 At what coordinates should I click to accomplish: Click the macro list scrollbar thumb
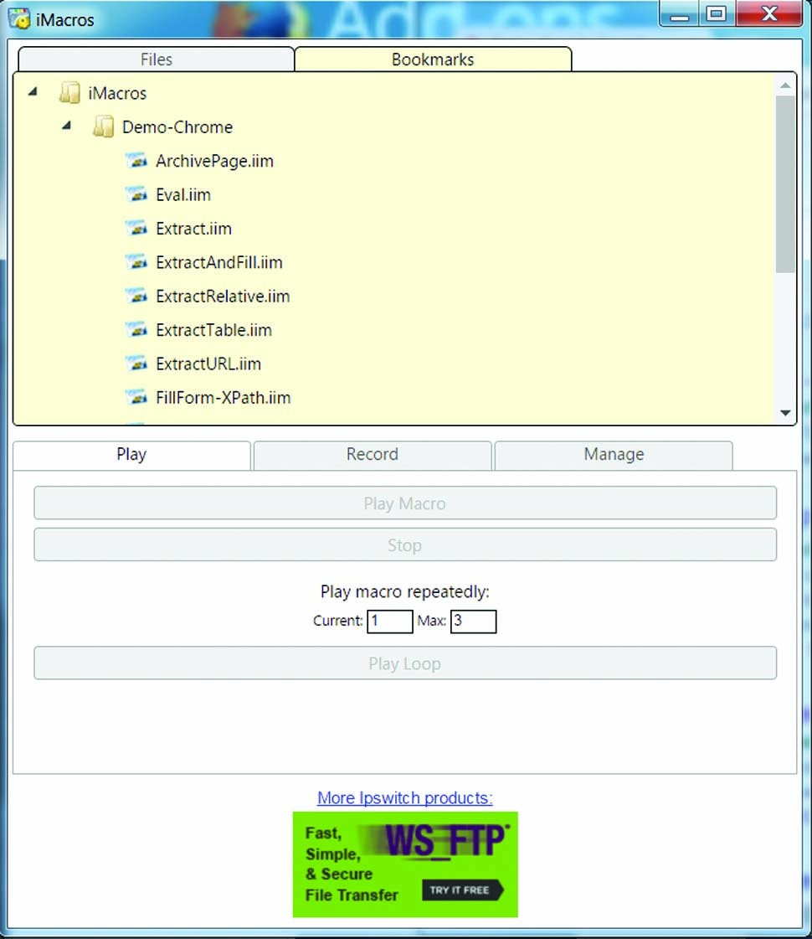click(x=785, y=183)
